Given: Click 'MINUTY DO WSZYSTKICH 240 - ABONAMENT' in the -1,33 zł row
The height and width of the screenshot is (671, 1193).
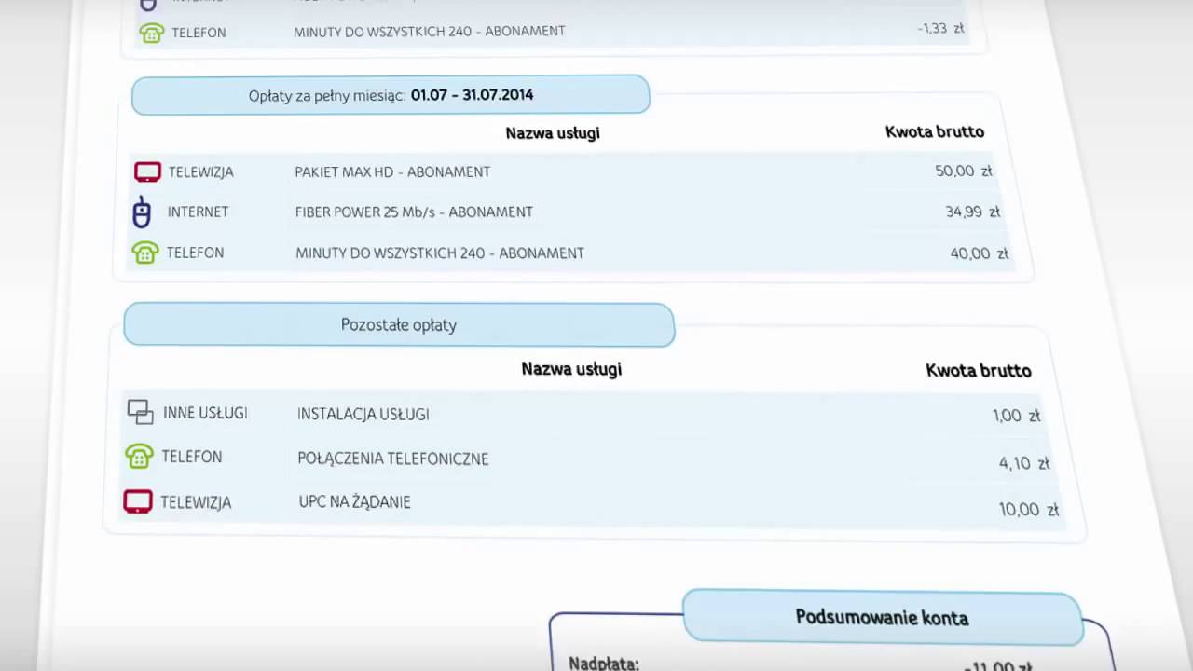Looking at the screenshot, I should [x=430, y=31].
